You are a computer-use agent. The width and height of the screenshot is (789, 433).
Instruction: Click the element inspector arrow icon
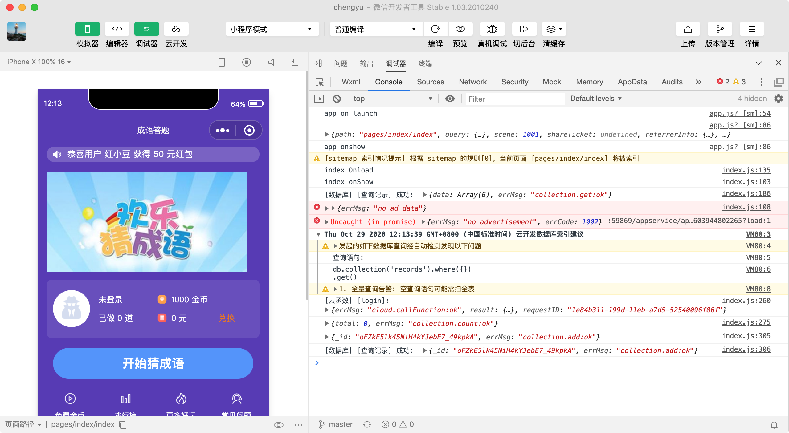coord(320,82)
